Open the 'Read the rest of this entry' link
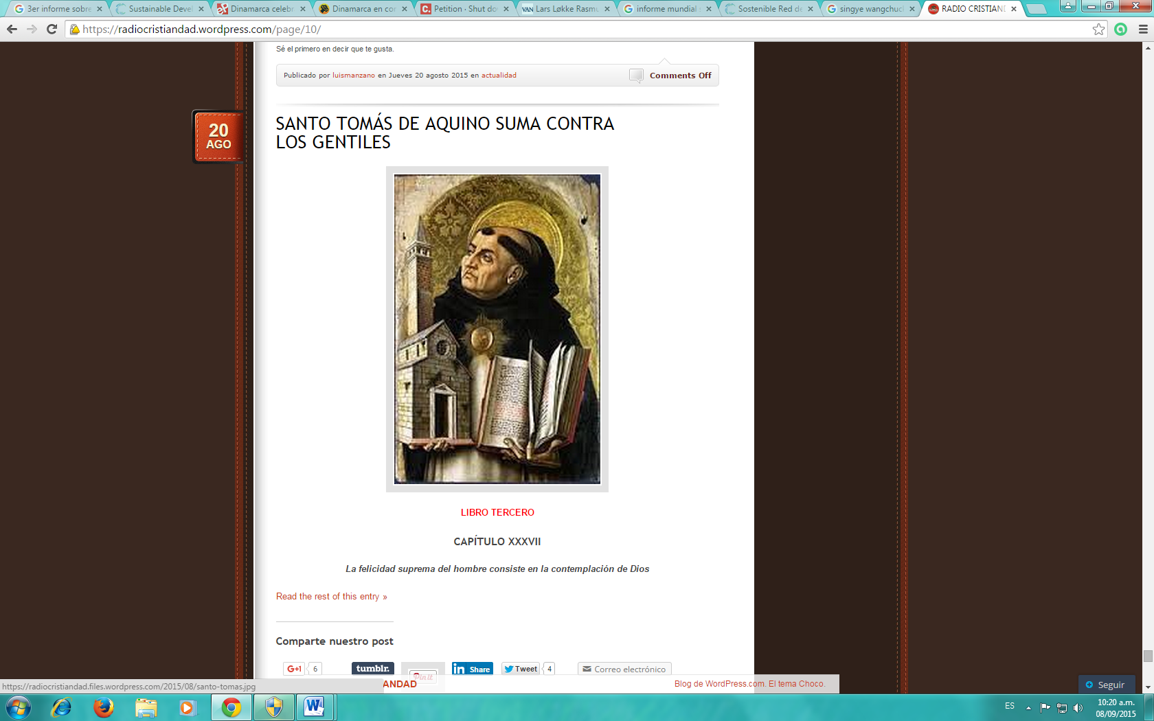Viewport: 1154px width, 721px height. click(331, 597)
